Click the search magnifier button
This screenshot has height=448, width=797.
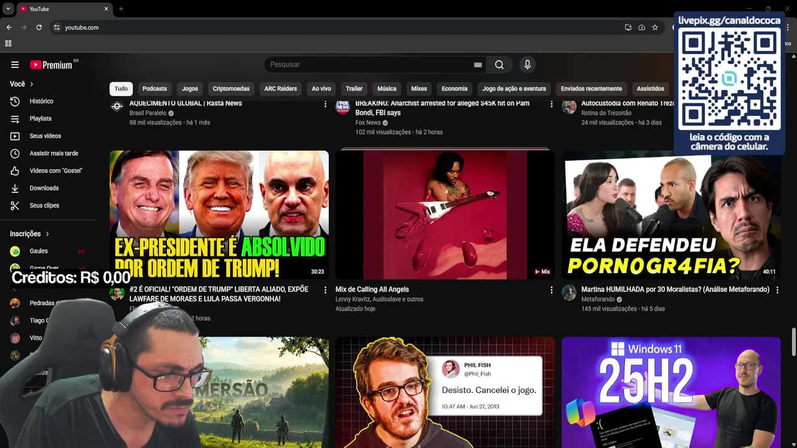499,65
